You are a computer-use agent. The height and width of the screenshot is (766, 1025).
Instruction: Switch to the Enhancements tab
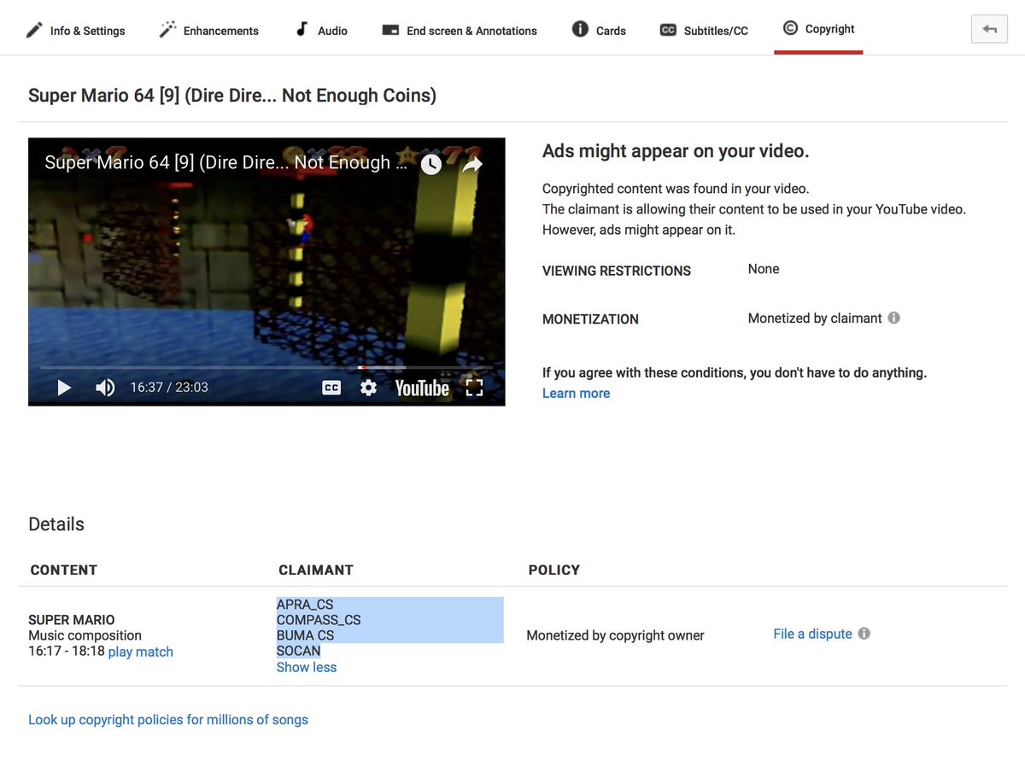point(209,30)
